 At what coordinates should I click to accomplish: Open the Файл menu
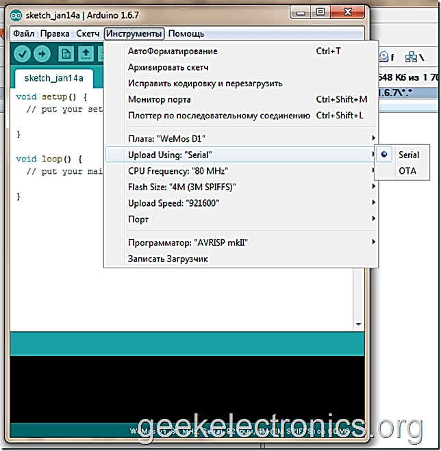pyautogui.click(x=23, y=34)
